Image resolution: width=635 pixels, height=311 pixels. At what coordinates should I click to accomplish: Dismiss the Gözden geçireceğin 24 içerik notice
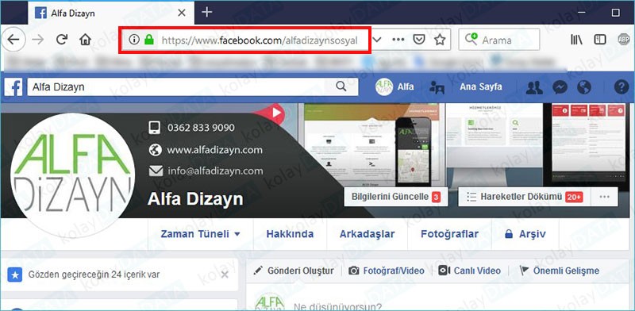coord(225,275)
